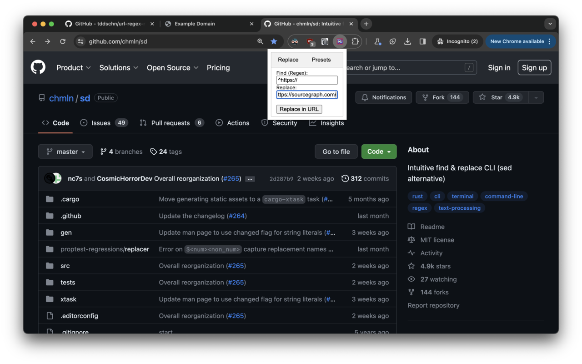Open site information icon in address bar
The height and width of the screenshot is (364, 582).
tap(80, 41)
